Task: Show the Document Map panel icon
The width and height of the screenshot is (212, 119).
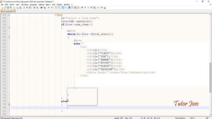Action: pos(75,8)
